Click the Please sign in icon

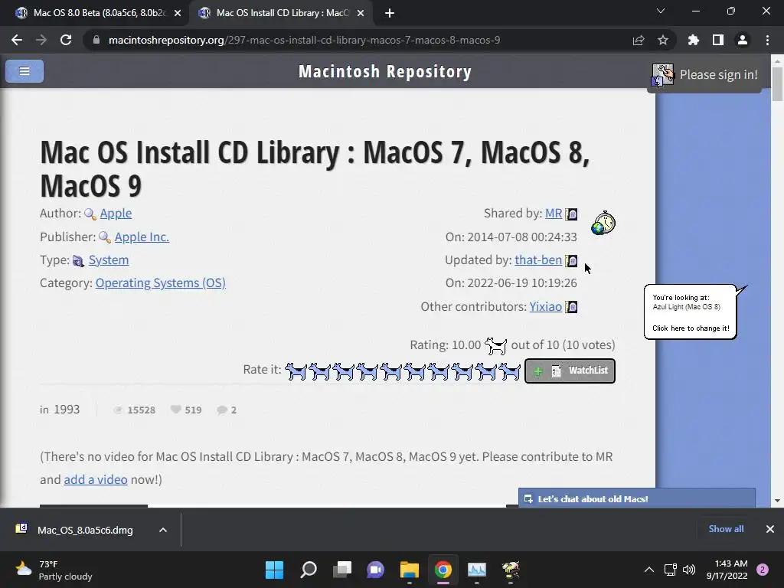point(662,76)
